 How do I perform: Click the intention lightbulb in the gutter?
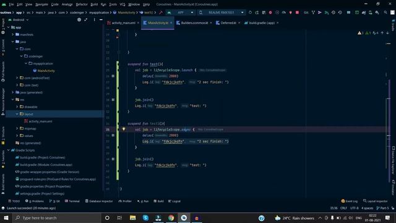pos(124,129)
